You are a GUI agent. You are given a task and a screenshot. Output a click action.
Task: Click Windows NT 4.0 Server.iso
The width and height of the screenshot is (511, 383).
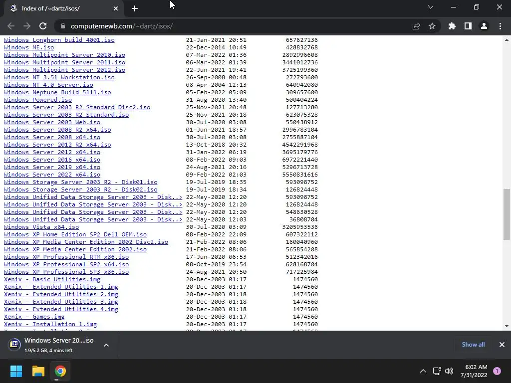tap(48, 85)
